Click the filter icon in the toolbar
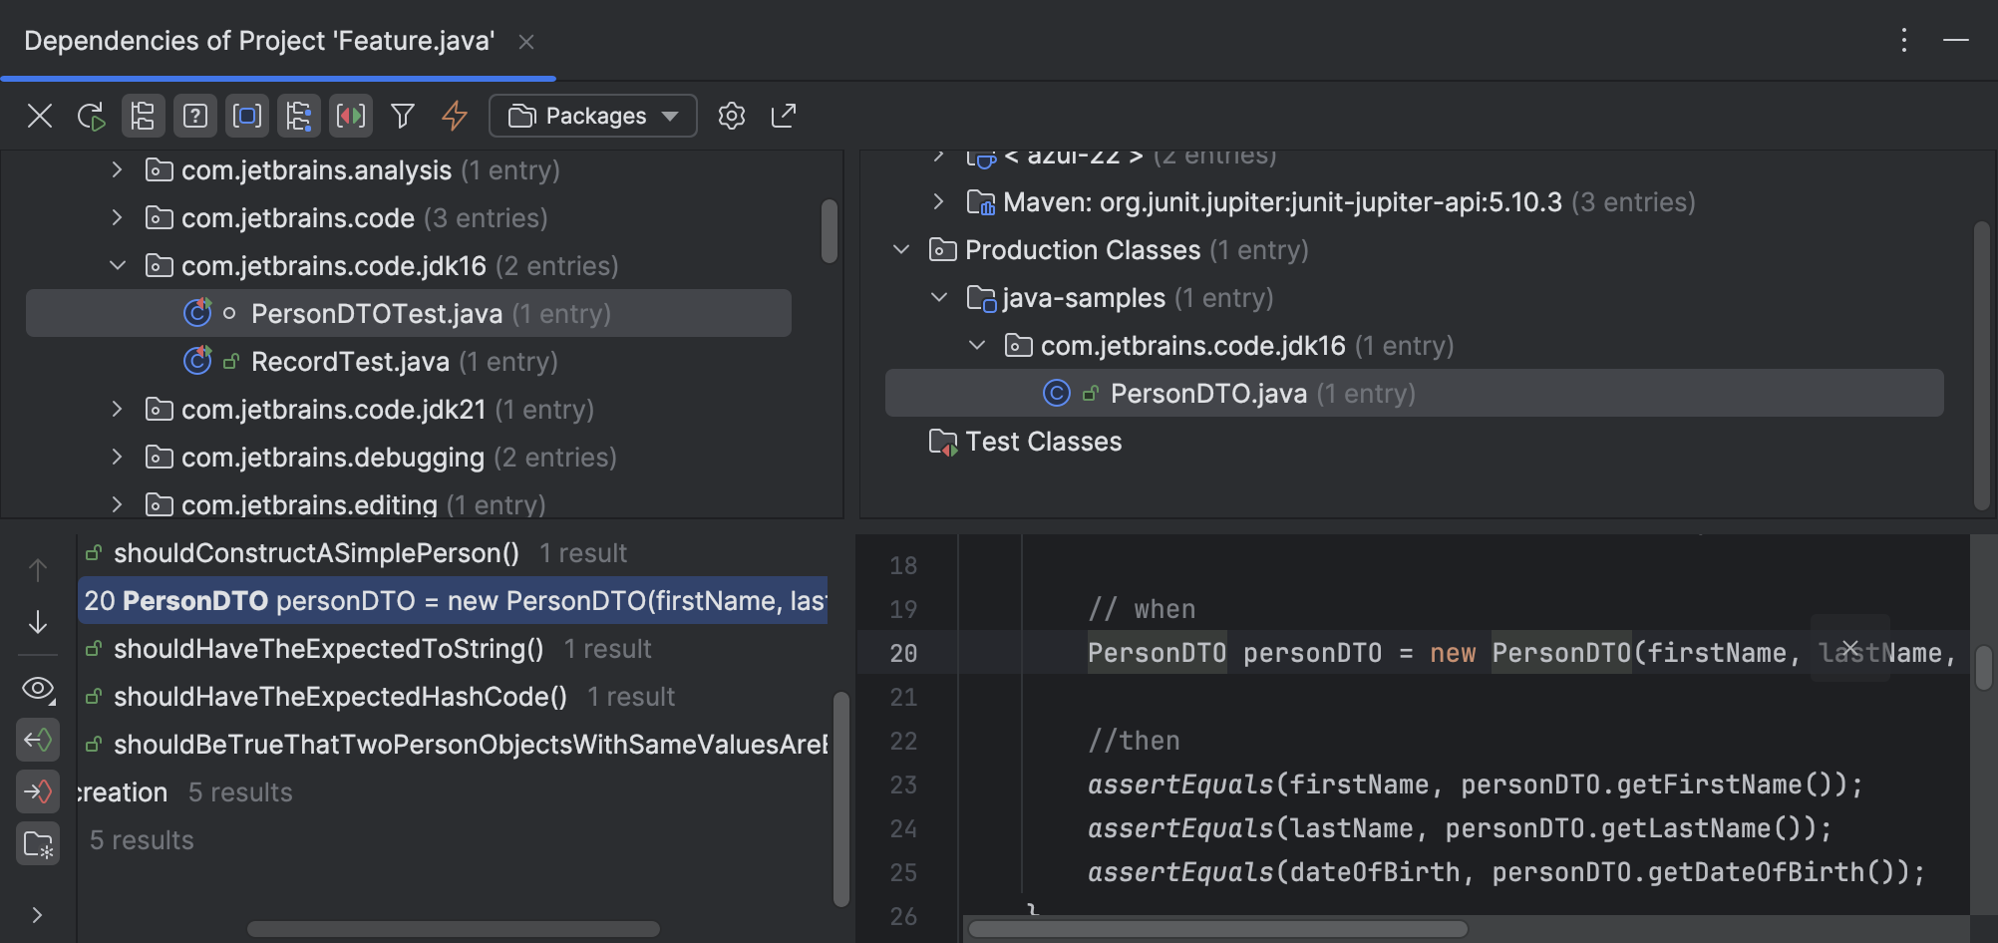The image size is (1998, 943). pyautogui.click(x=402, y=116)
